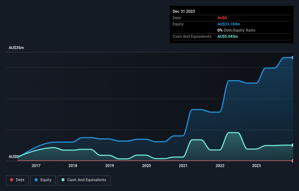Click the Cash And Equivalents tooltip row label
Image resolution: width=299 pixels, height=191 pixels.
[192, 36]
